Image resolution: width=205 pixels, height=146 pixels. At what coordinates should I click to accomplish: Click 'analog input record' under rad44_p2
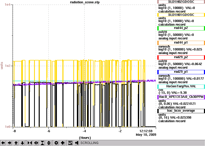click(x=173, y=38)
